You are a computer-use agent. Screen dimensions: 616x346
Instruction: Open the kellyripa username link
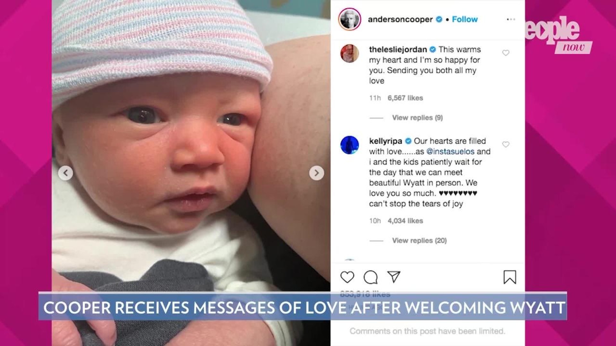385,141
